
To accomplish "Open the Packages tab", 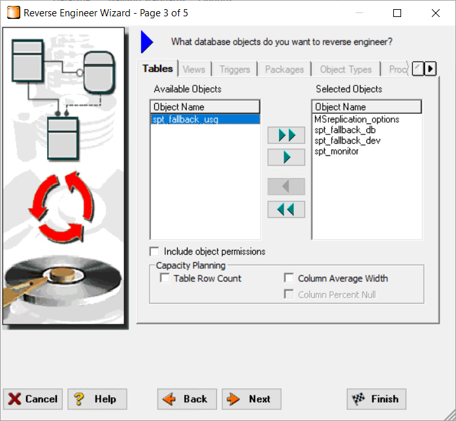I will [284, 69].
